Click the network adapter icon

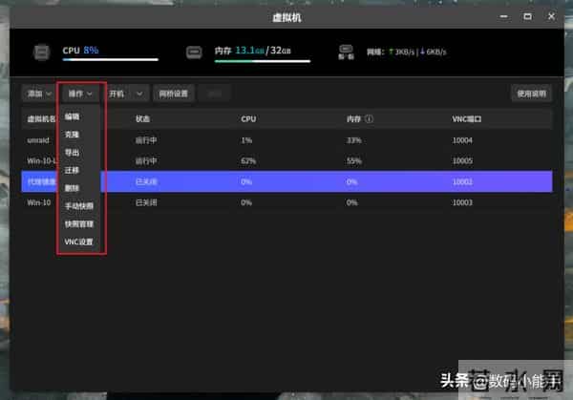(346, 52)
